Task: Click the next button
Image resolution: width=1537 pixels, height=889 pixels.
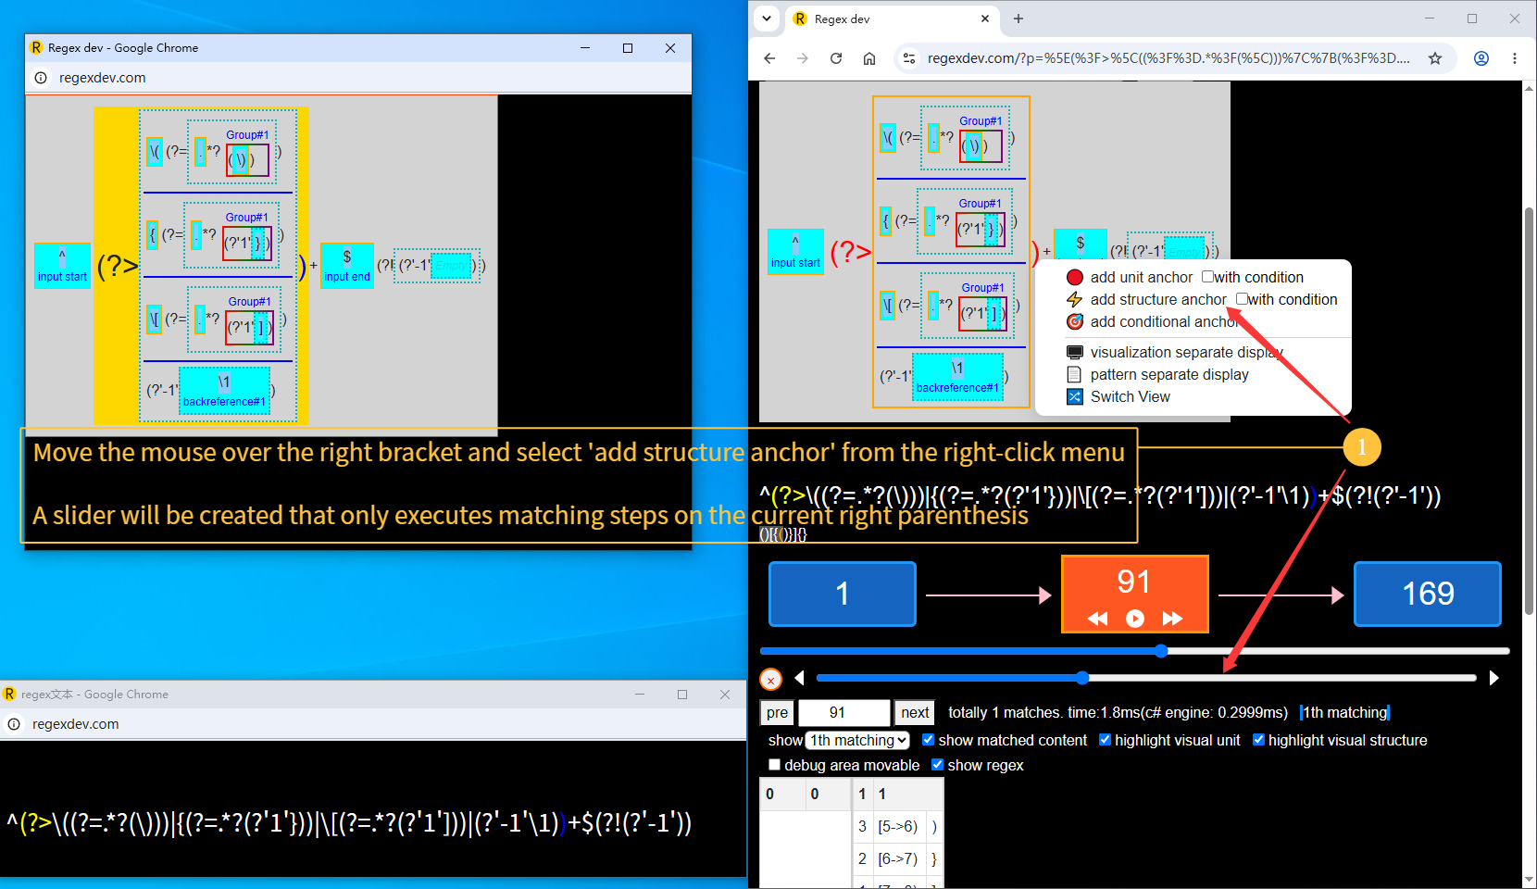Action: click(x=915, y=712)
